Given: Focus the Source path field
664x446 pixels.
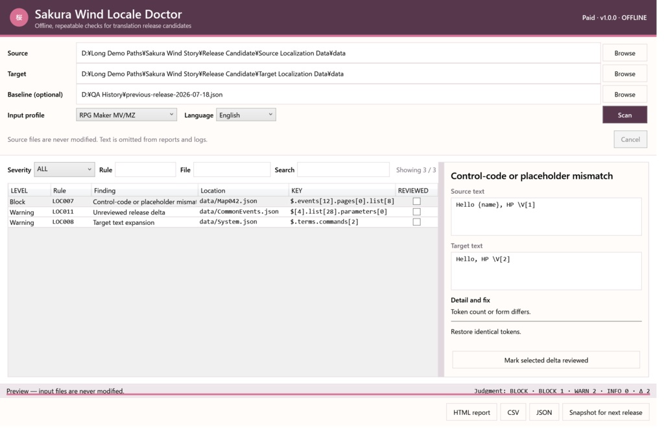Looking at the screenshot, I should click(x=338, y=53).
